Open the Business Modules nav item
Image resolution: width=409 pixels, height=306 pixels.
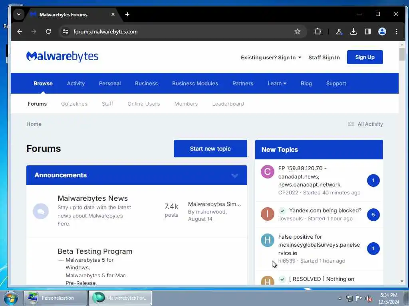click(195, 83)
